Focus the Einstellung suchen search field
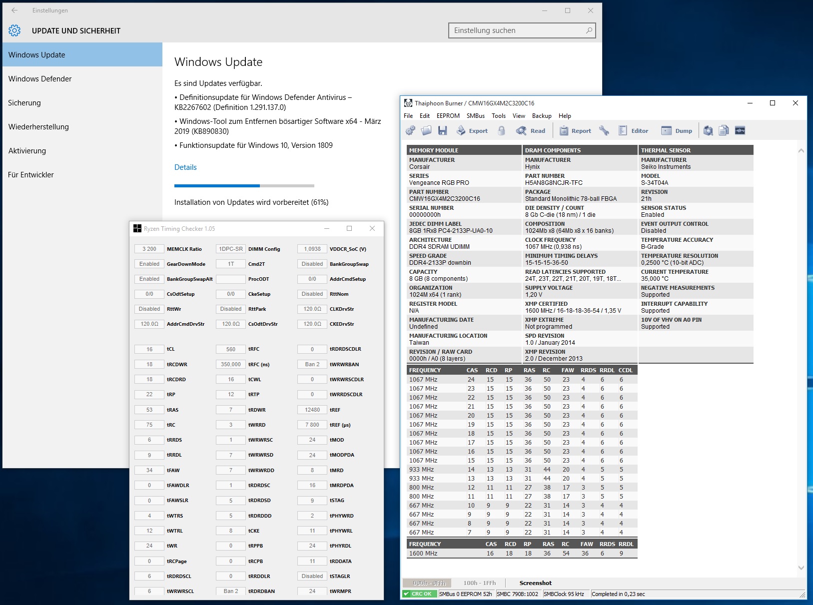 tap(522, 30)
